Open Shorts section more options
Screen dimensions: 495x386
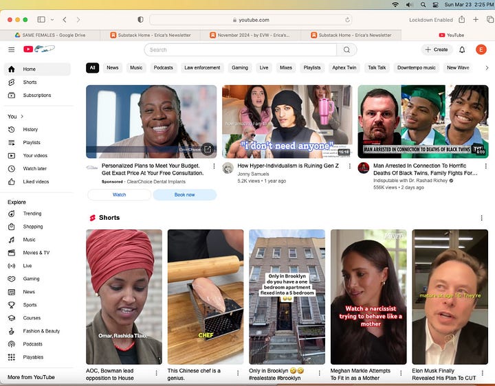481,218
